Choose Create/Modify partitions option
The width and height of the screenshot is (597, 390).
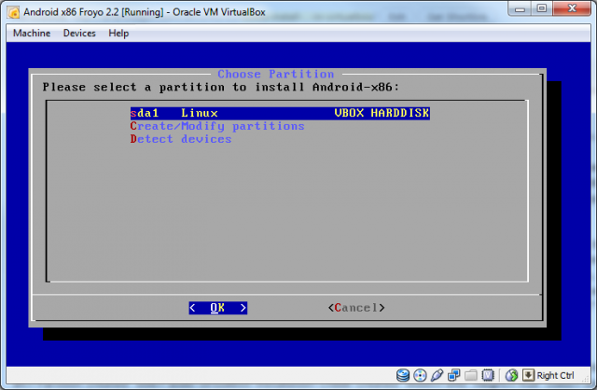[217, 126]
